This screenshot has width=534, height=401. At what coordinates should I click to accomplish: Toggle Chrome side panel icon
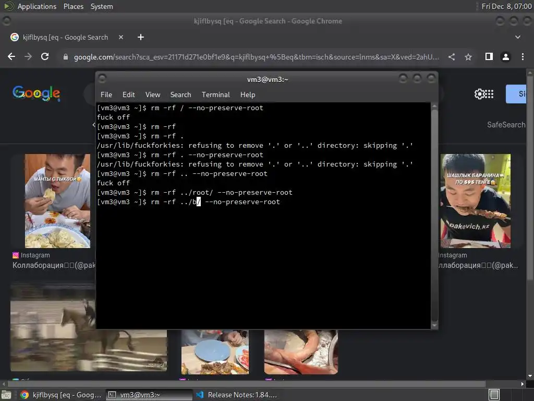[x=489, y=56]
